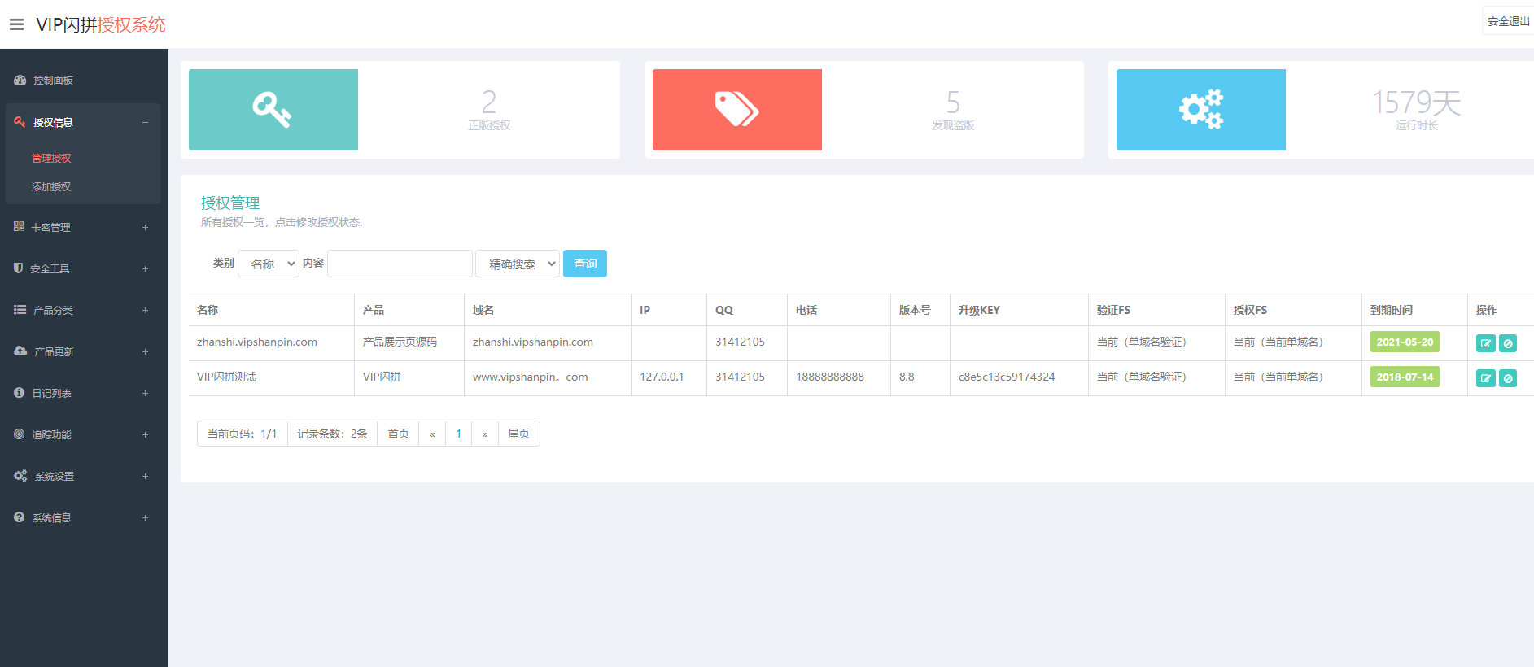This screenshot has width=1534, height=667.
Task: Click the VIP闪拼授权系统 logo title
Action: 101,24
